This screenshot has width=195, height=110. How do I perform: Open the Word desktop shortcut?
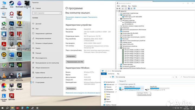click(x=11, y=56)
